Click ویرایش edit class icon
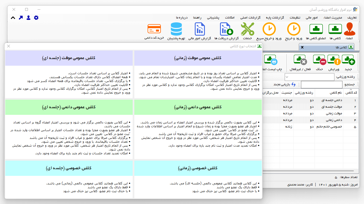The image size is (364, 204). click(x=334, y=63)
